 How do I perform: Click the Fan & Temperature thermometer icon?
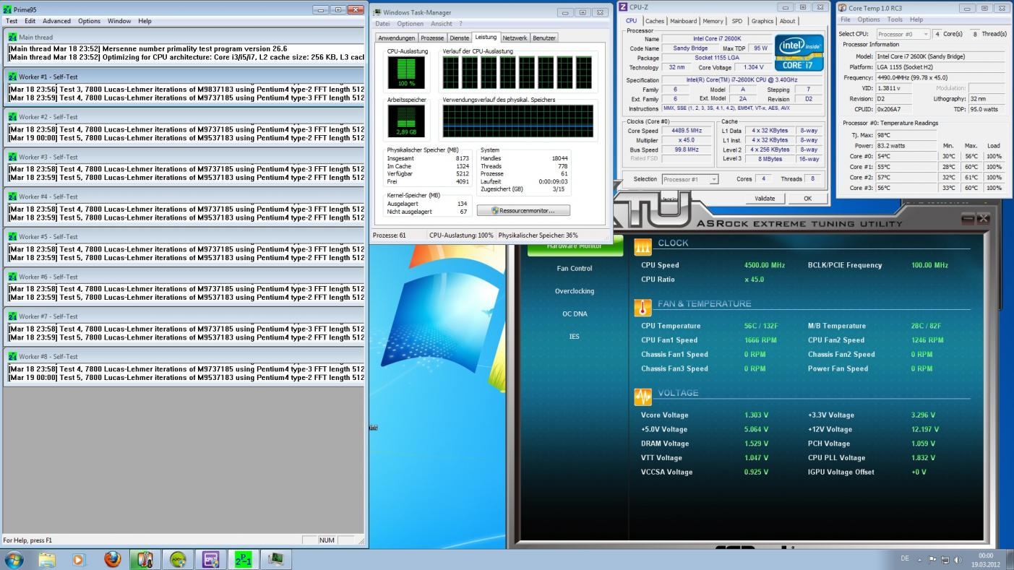click(643, 307)
